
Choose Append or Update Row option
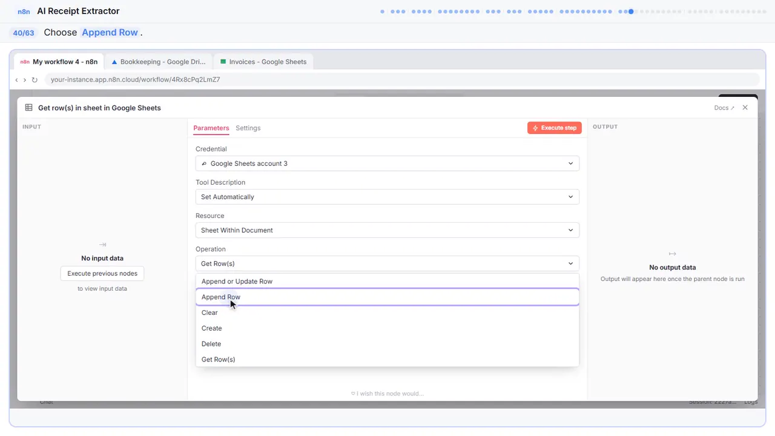click(x=387, y=282)
